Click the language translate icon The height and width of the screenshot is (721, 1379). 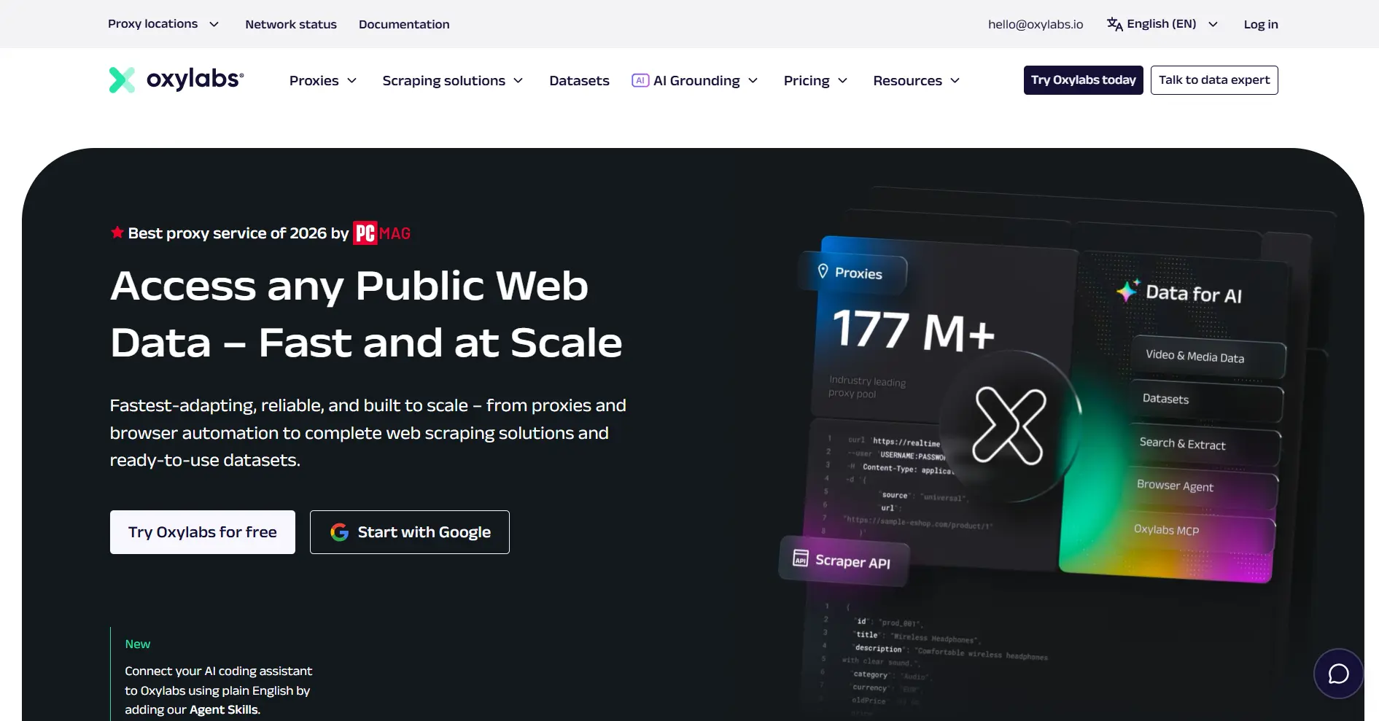coord(1114,24)
